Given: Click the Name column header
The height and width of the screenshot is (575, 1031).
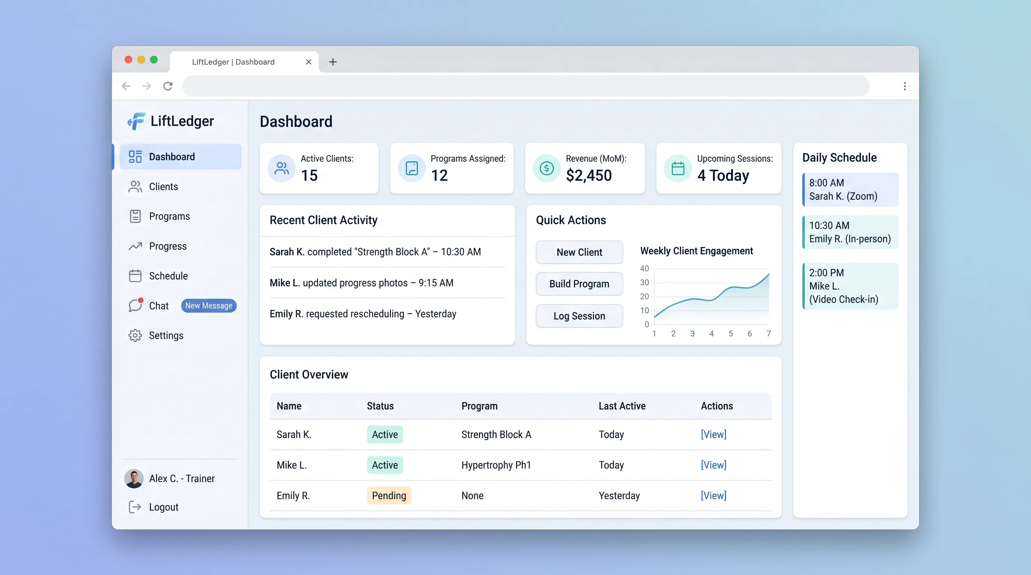Looking at the screenshot, I should point(289,406).
